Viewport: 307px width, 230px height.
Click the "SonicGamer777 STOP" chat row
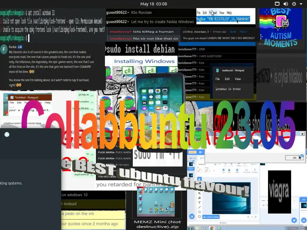click(217, 49)
